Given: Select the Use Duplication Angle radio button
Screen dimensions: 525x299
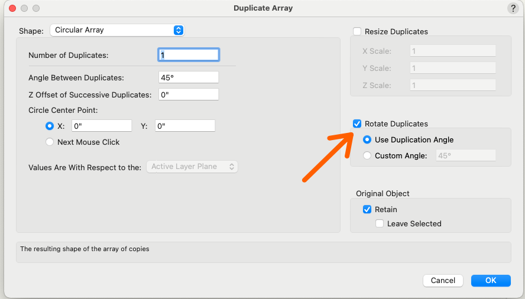Looking at the screenshot, I should pos(367,140).
